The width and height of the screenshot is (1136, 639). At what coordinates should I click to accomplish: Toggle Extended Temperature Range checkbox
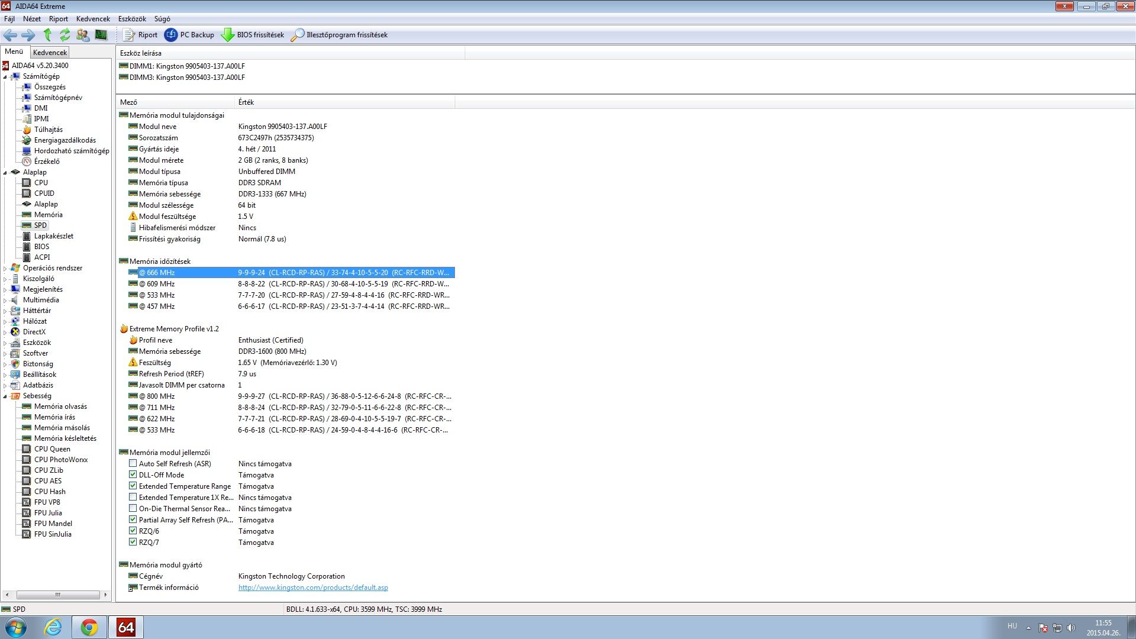(x=133, y=486)
